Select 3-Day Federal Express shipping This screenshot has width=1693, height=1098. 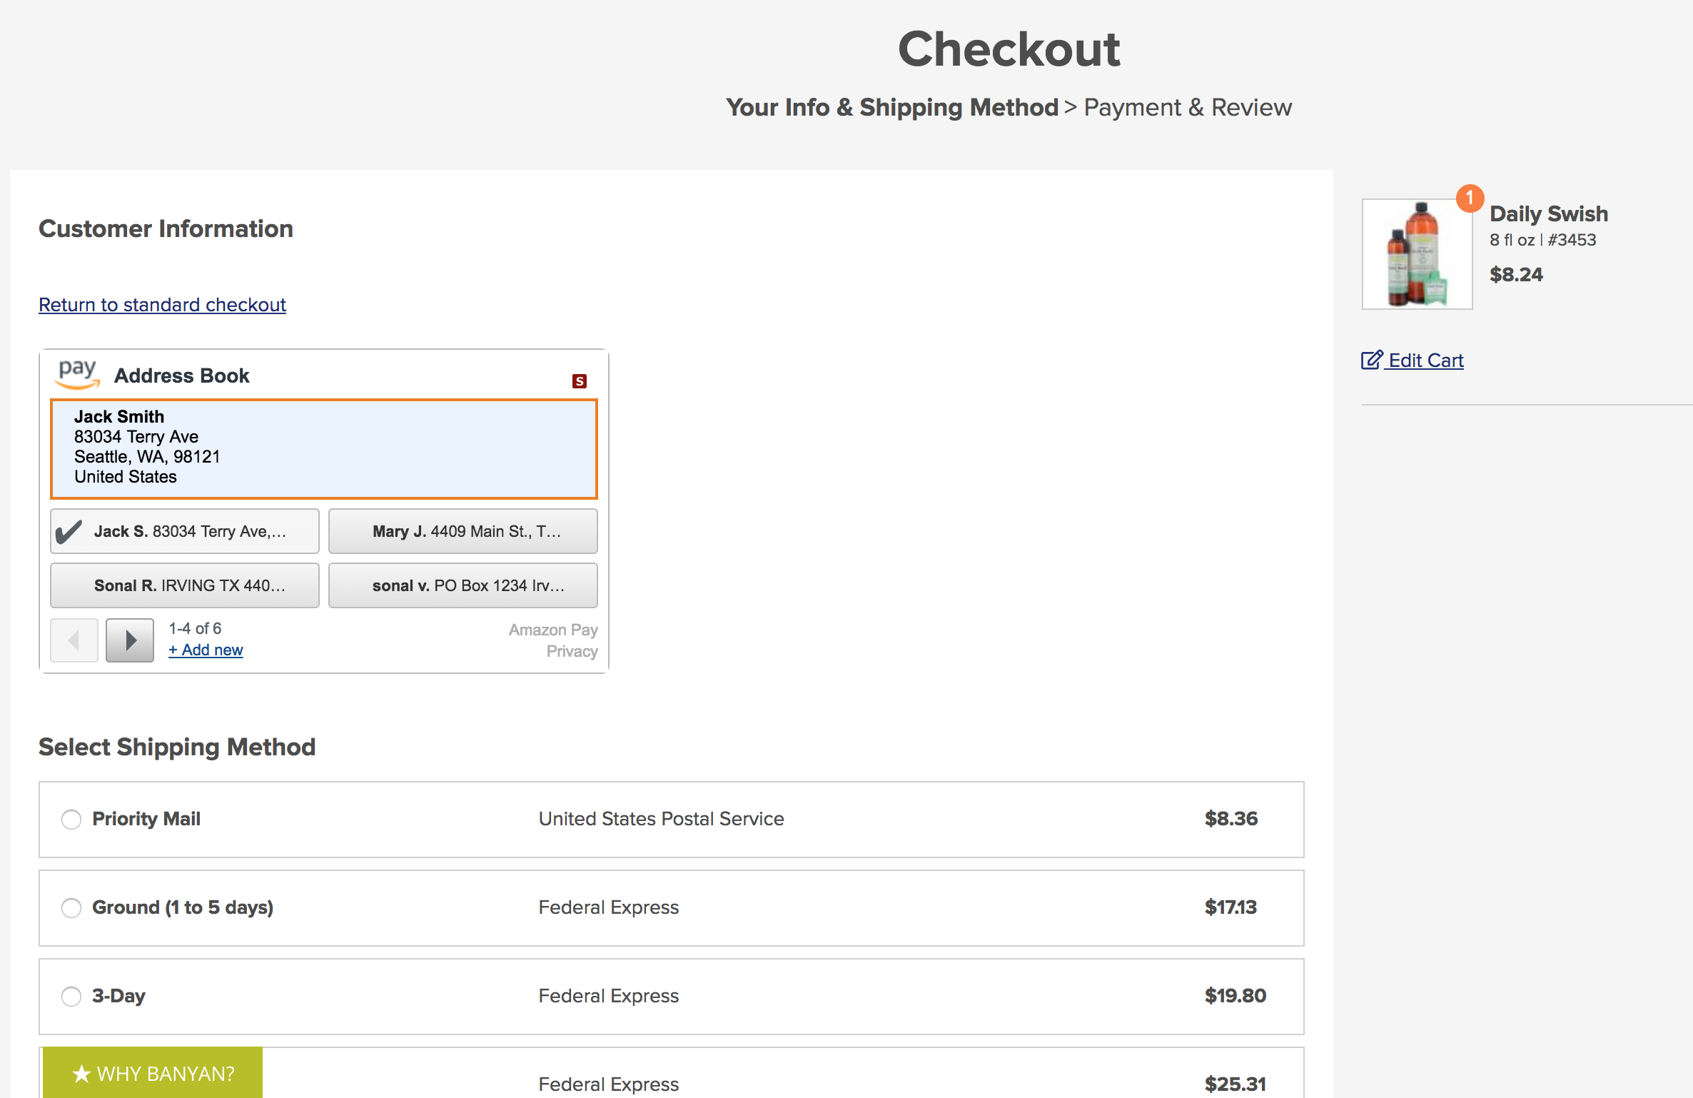pyautogui.click(x=71, y=997)
